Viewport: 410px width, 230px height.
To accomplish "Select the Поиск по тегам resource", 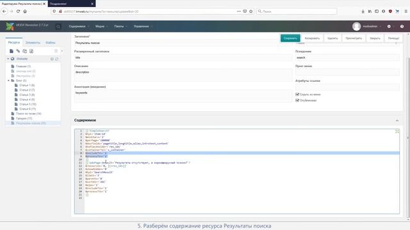I will click(x=28, y=114).
